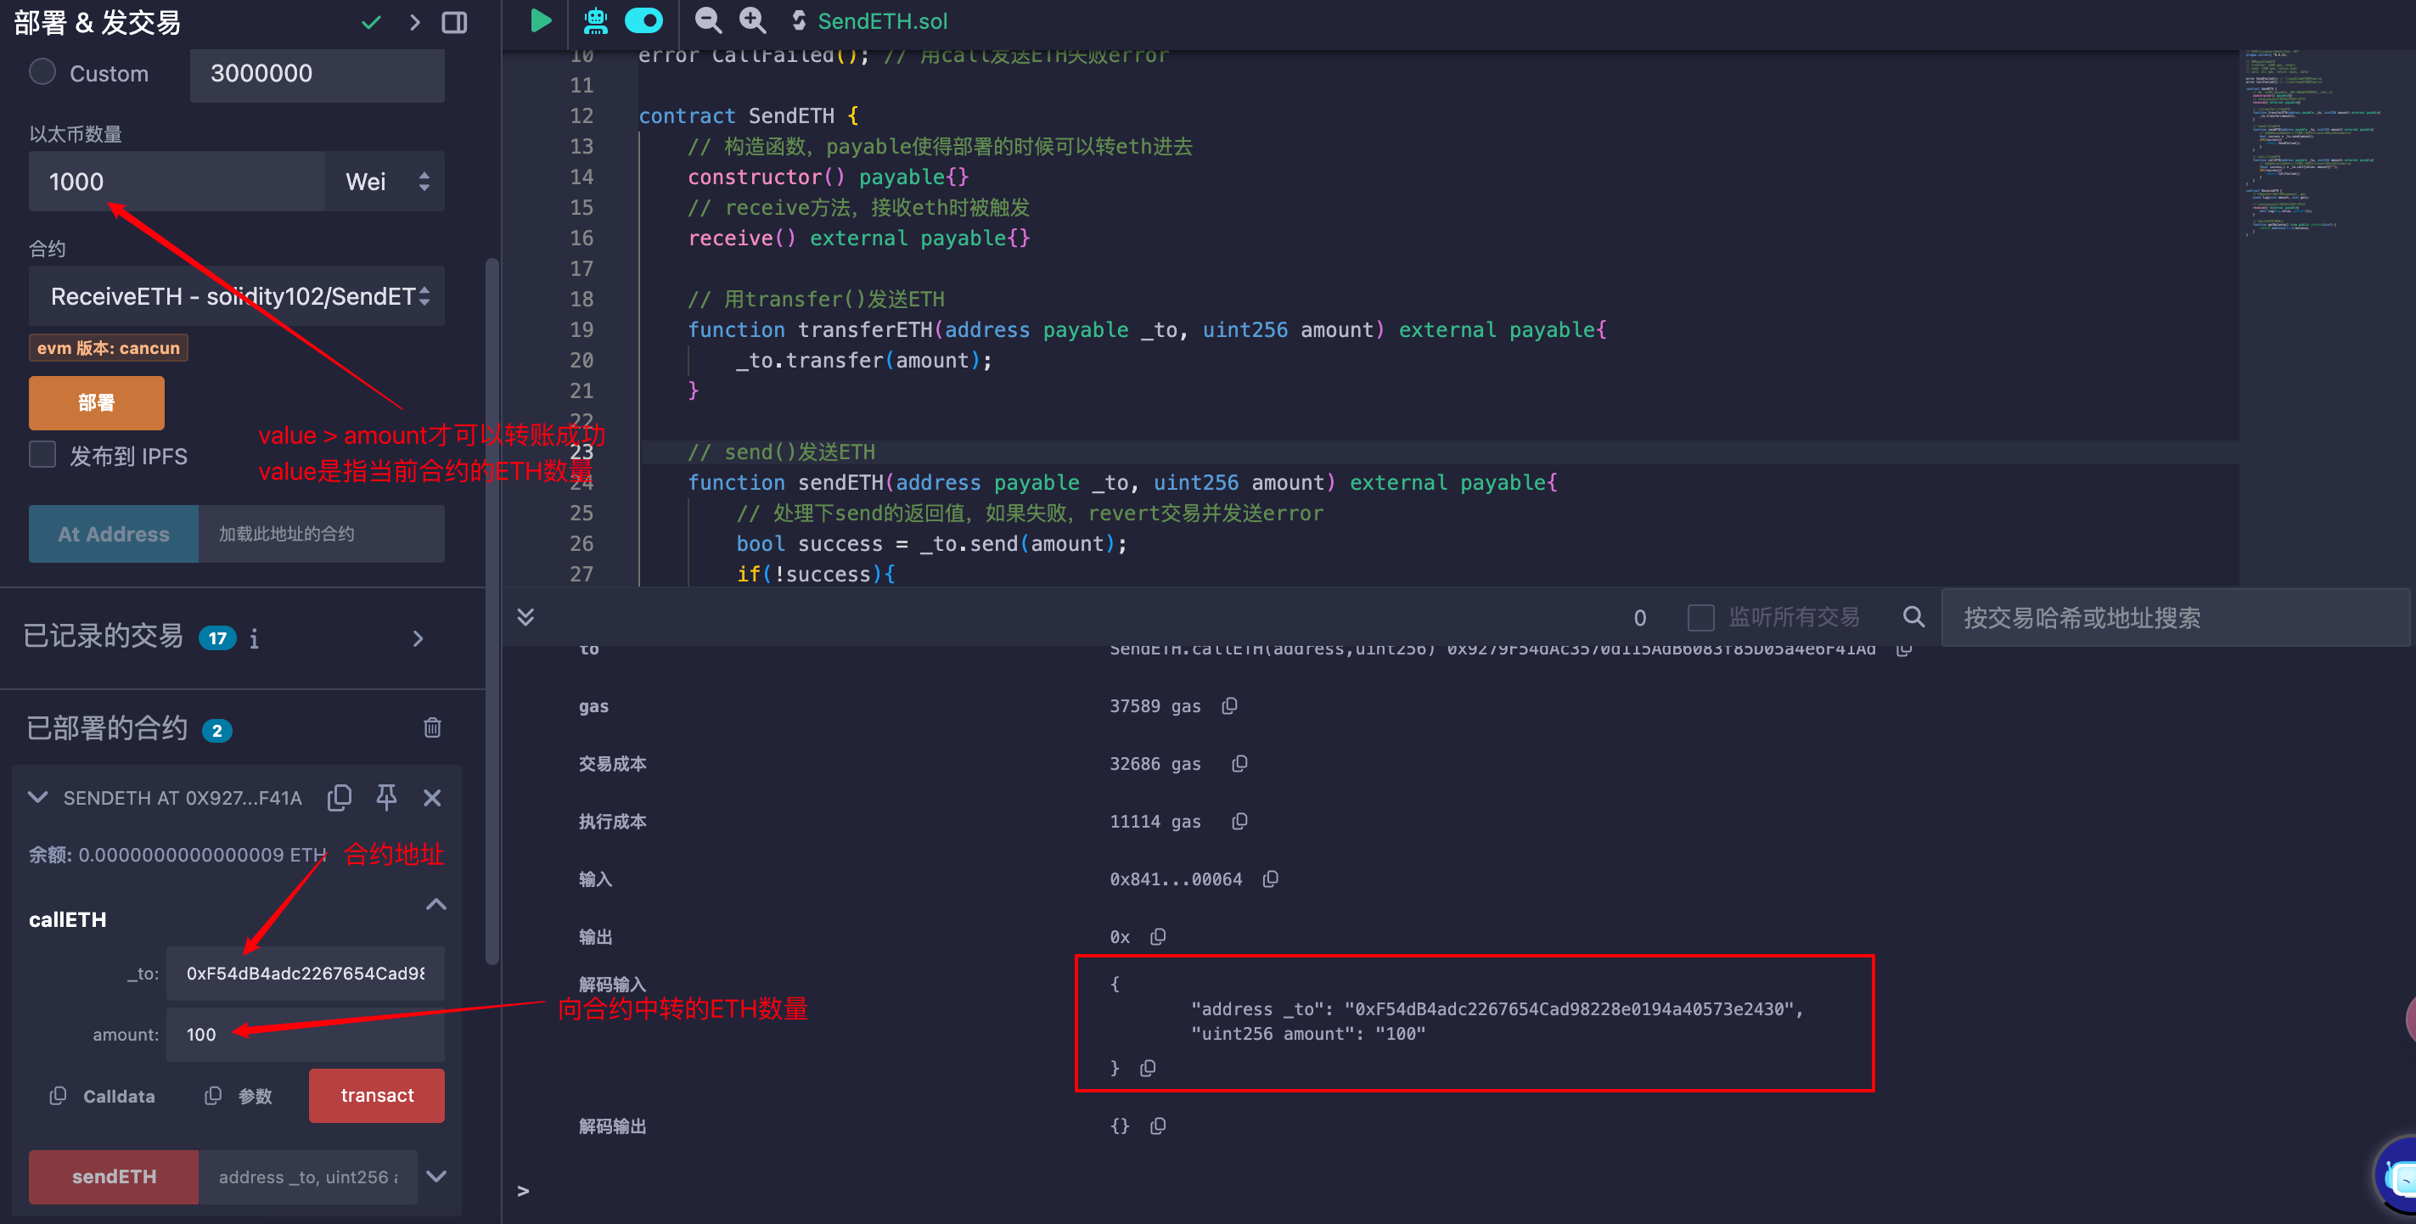Screen dimensions: 2416x1224
Task: Click the green checkmark in panel header
Action: 372,23
